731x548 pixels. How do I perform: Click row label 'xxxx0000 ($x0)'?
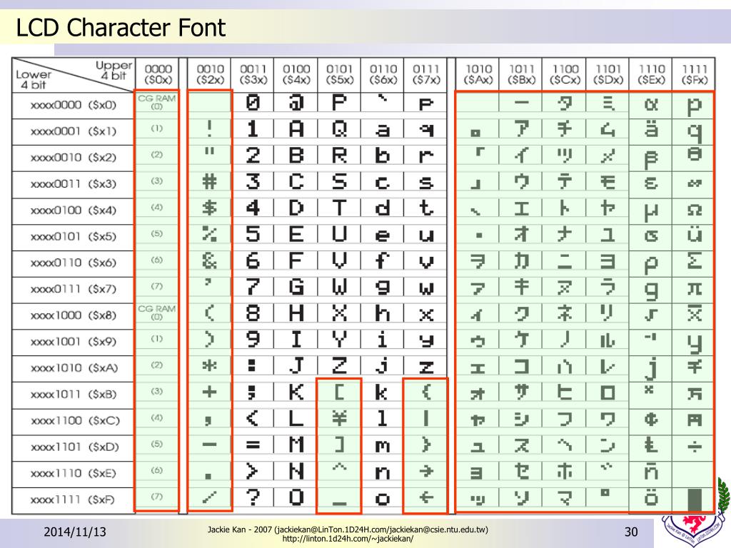pos(74,106)
